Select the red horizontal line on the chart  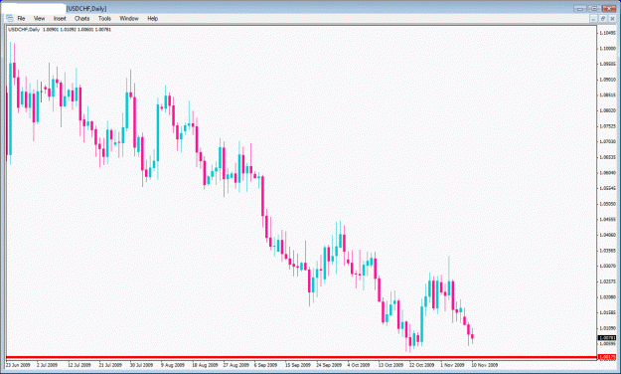click(301, 357)
